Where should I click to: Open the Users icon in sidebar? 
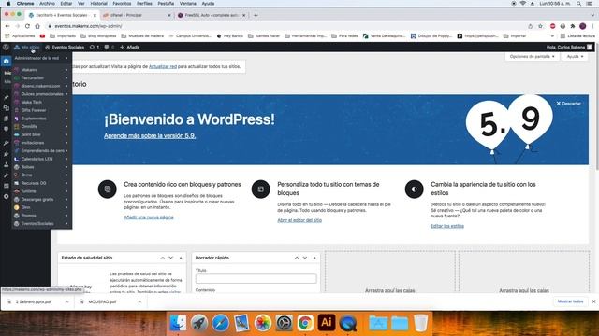pyautogui.click(x=7, y=164)
